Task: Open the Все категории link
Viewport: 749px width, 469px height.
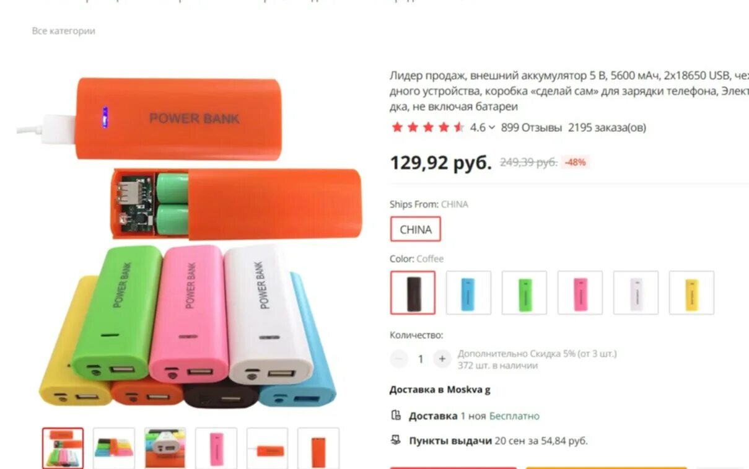Action: pos(64,31)
